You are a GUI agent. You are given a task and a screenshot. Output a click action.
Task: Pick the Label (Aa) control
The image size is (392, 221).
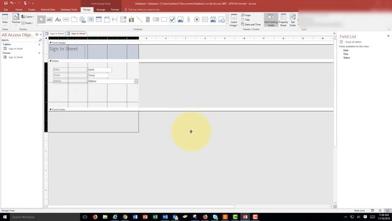[58, 20]
